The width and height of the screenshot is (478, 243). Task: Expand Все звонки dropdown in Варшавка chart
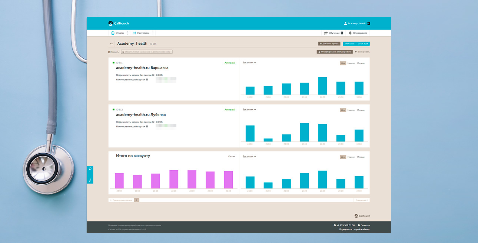tap(249, 63)
